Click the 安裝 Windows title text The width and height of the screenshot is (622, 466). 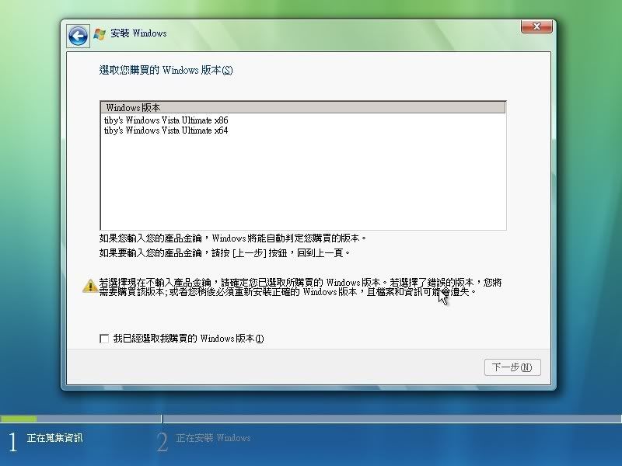pos(138,34)
